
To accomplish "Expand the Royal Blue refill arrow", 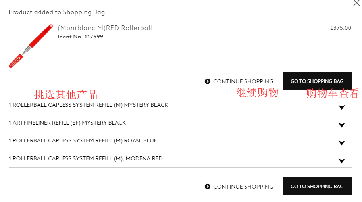I will [x=341, y=143].
